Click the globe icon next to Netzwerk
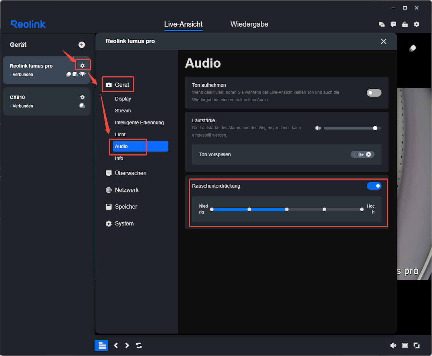 [109, 190]
